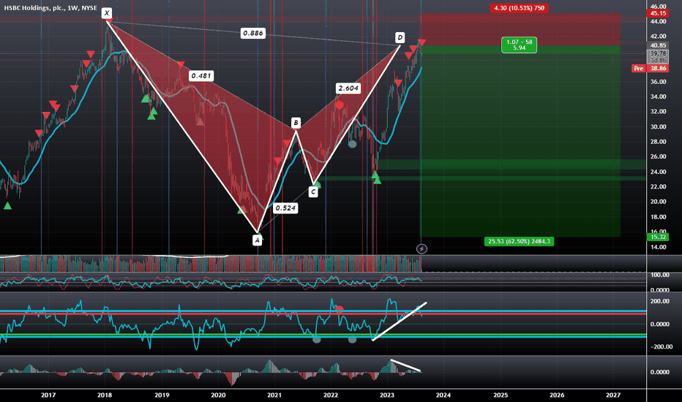Click the green 15.32 target price tag
The image size is (682, 402).
pyautogui.click(x=658, y=237)
